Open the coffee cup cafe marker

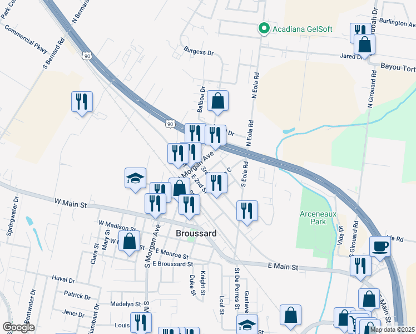coord(380,248)
